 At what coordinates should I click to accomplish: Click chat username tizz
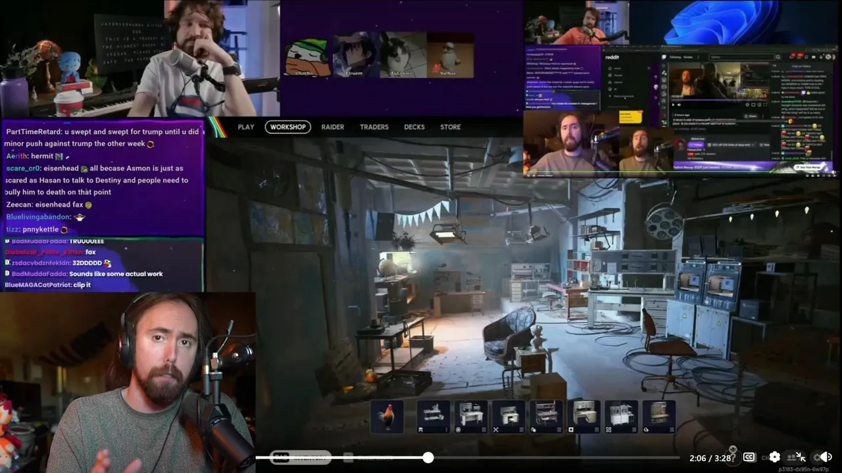(13, 229)
